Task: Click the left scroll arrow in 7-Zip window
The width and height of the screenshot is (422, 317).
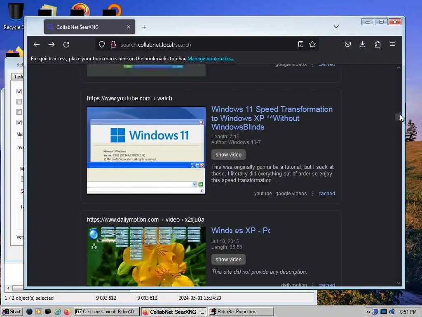Action: (8, 288)
